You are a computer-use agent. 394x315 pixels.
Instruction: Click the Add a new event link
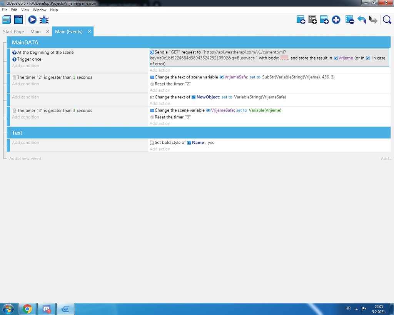coord(25,158)
